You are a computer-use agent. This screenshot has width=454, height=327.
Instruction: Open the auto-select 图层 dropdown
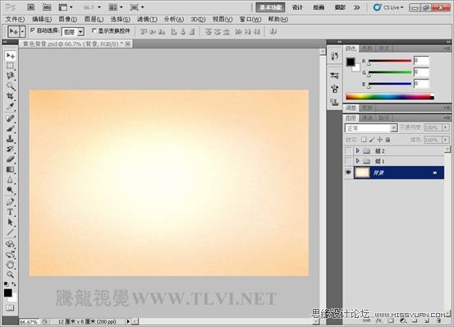73,32
